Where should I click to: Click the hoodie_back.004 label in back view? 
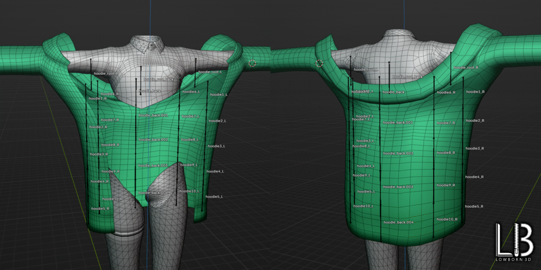398,223
